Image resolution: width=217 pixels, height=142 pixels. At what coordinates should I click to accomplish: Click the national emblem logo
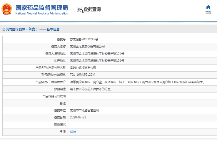7,9
